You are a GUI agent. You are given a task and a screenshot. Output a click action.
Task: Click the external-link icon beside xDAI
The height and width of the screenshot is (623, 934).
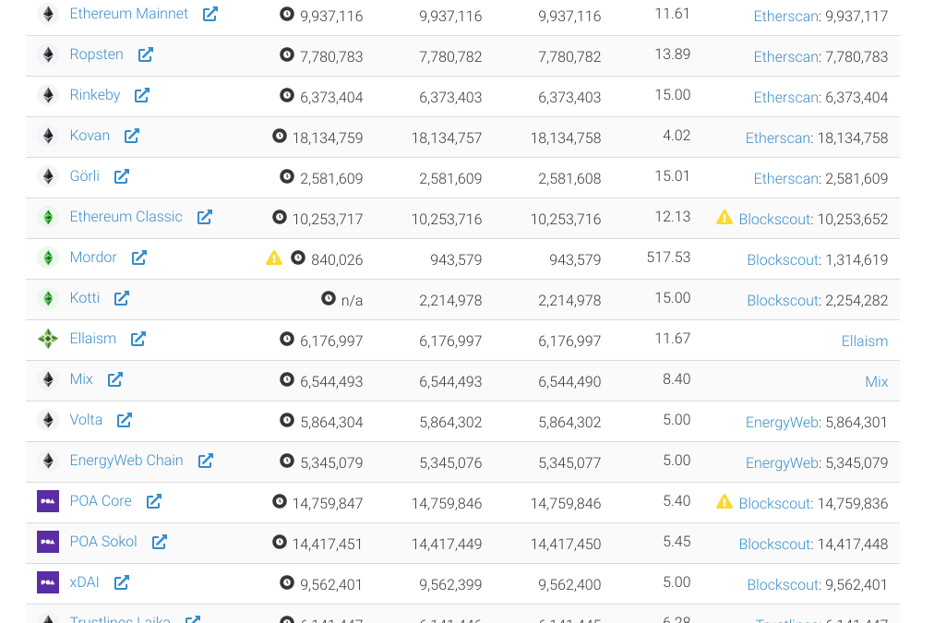point(121,582)
